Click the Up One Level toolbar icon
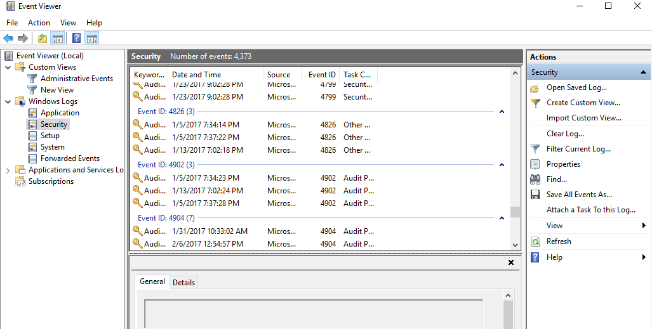This screenshot has width=652, height=329. 42,38
